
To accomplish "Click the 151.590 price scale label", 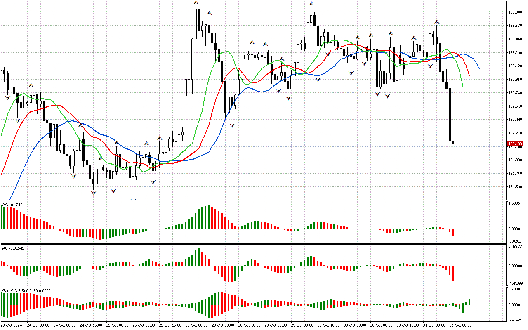I will (x=516, y=187).
